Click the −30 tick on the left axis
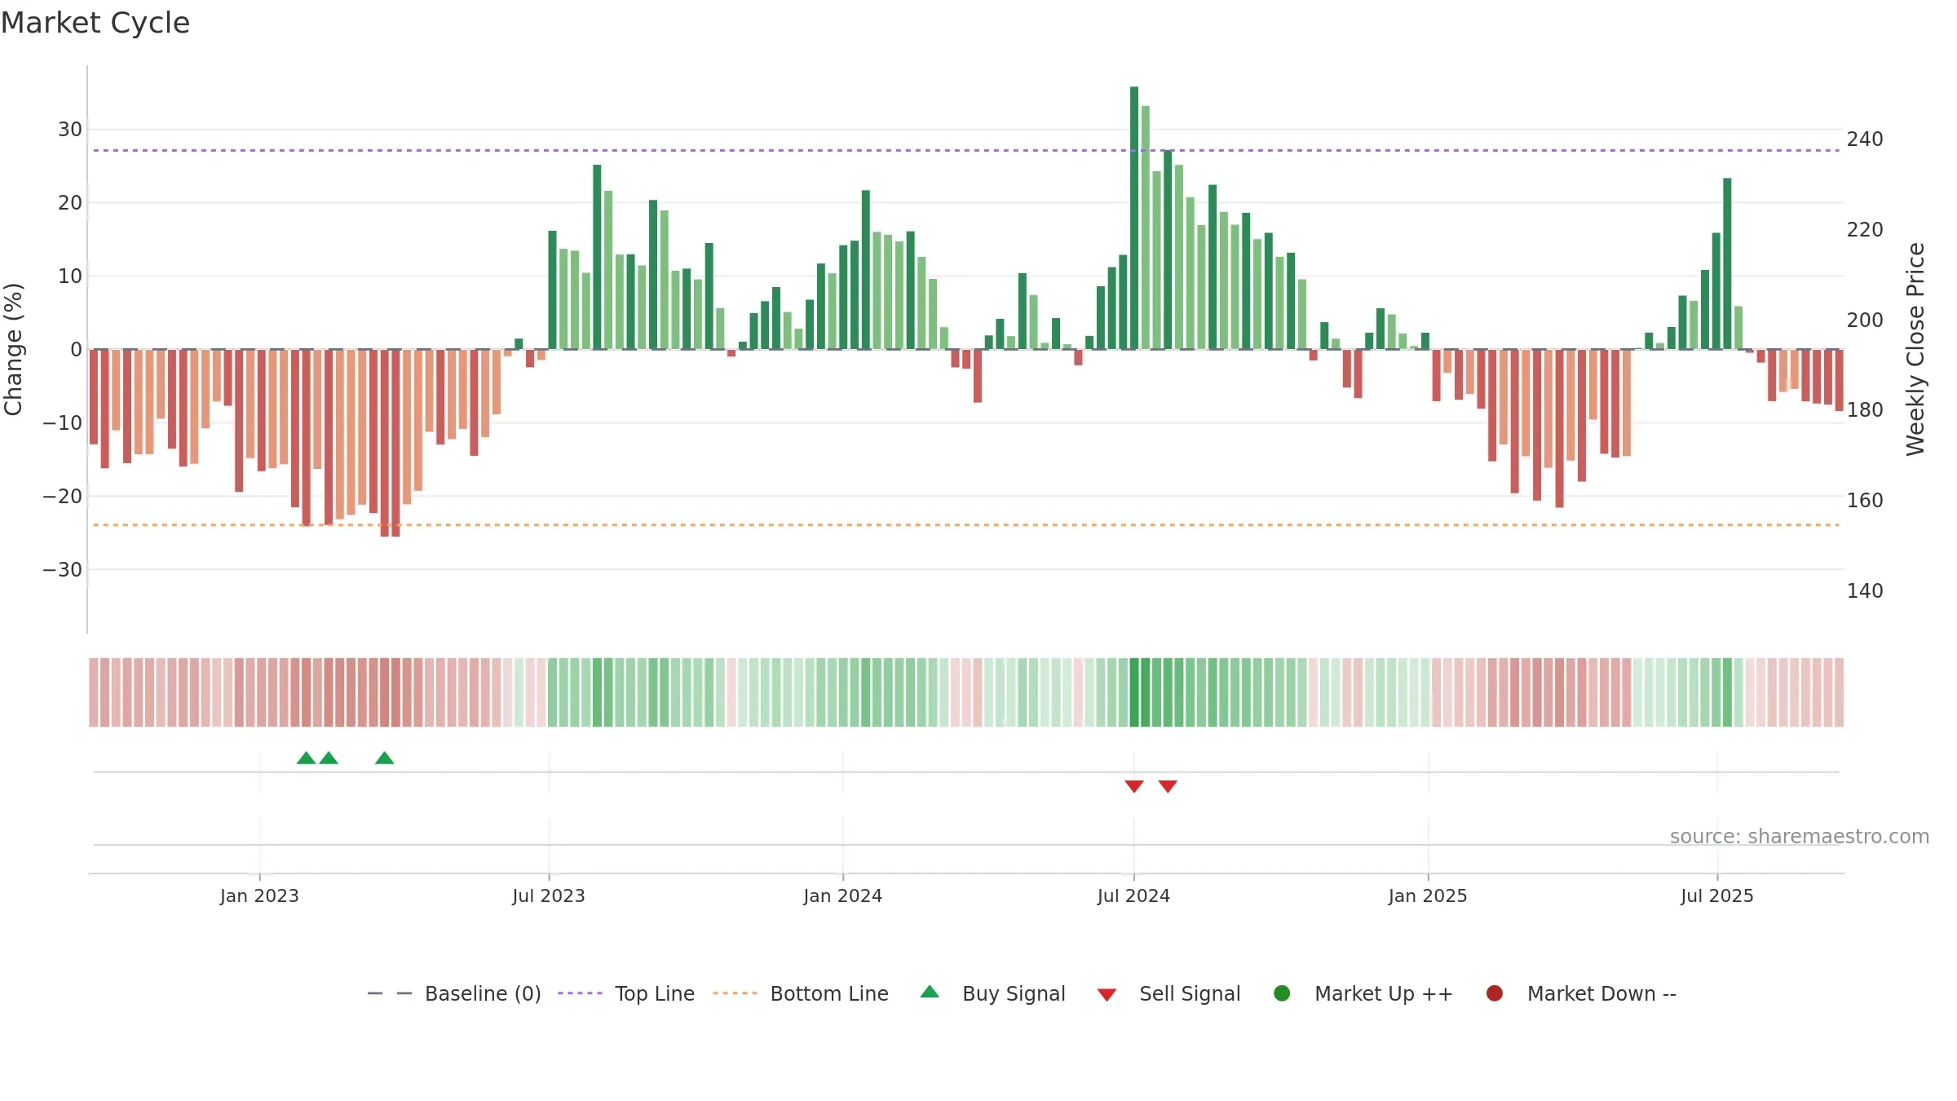 (63, 569)
